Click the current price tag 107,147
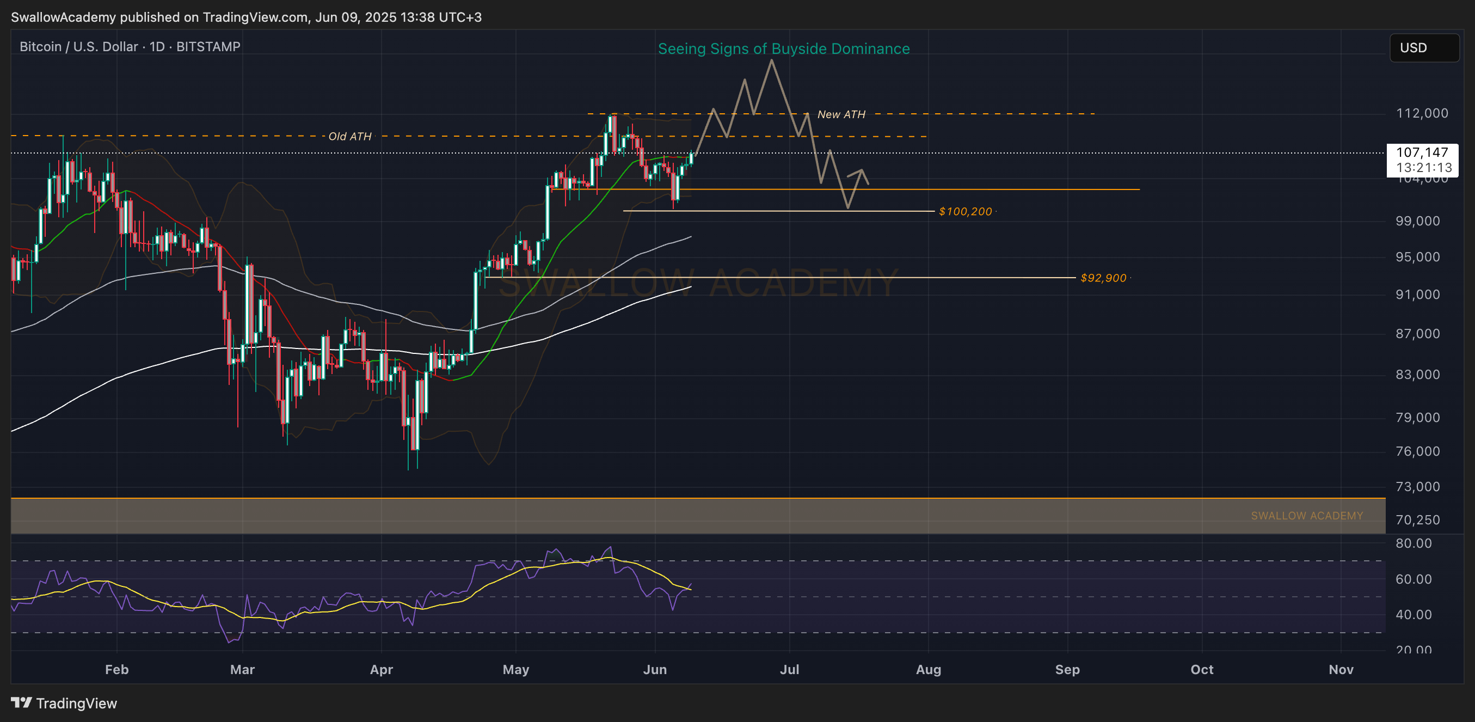The width and height of the screenshot is (1475, 722). [x=1422, y=152]
